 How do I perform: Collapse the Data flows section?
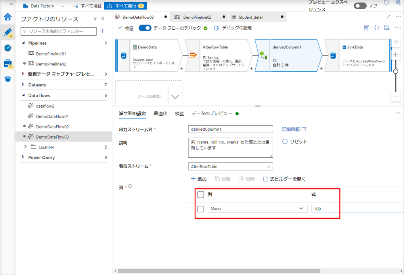tap(23, 95)
